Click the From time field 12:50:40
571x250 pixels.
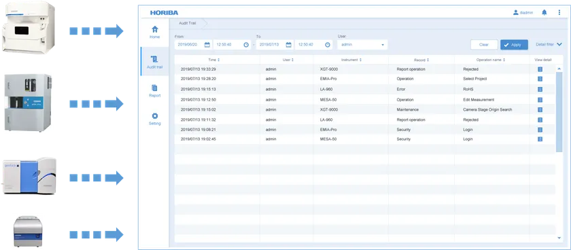pos(232,45)
